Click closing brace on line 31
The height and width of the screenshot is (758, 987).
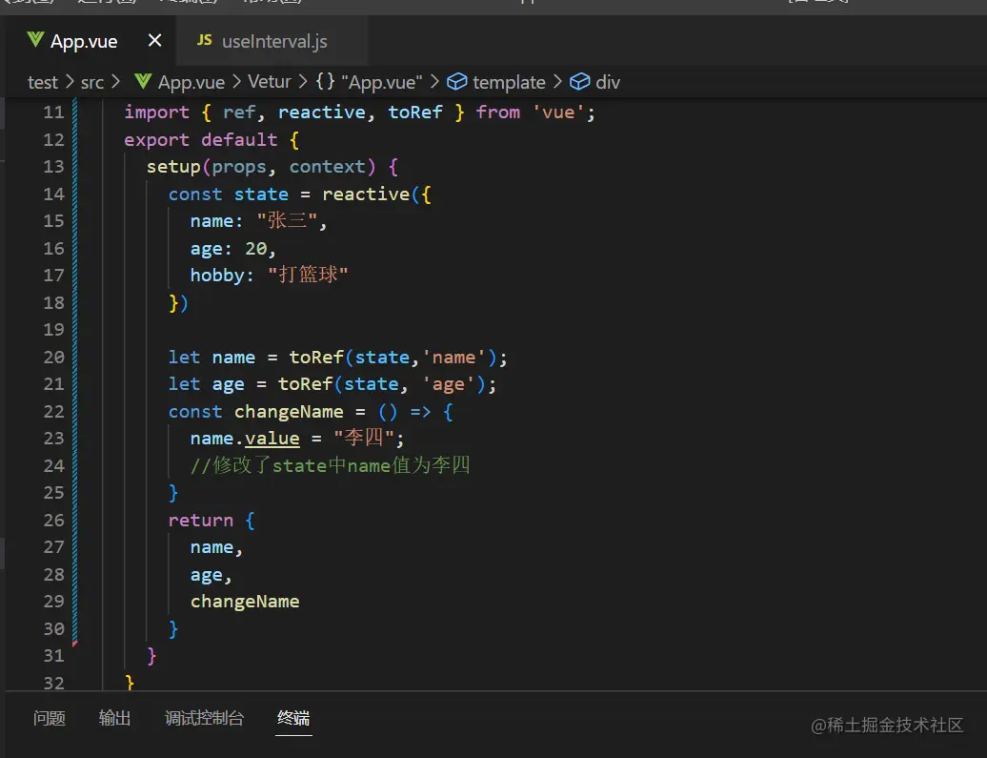(151, 656)
